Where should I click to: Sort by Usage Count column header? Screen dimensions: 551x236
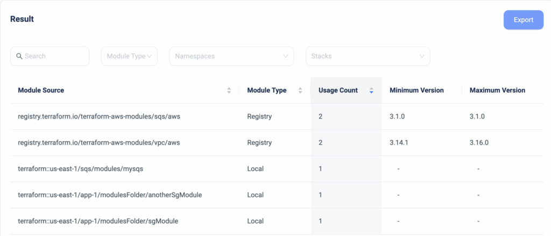click(338, 91)
